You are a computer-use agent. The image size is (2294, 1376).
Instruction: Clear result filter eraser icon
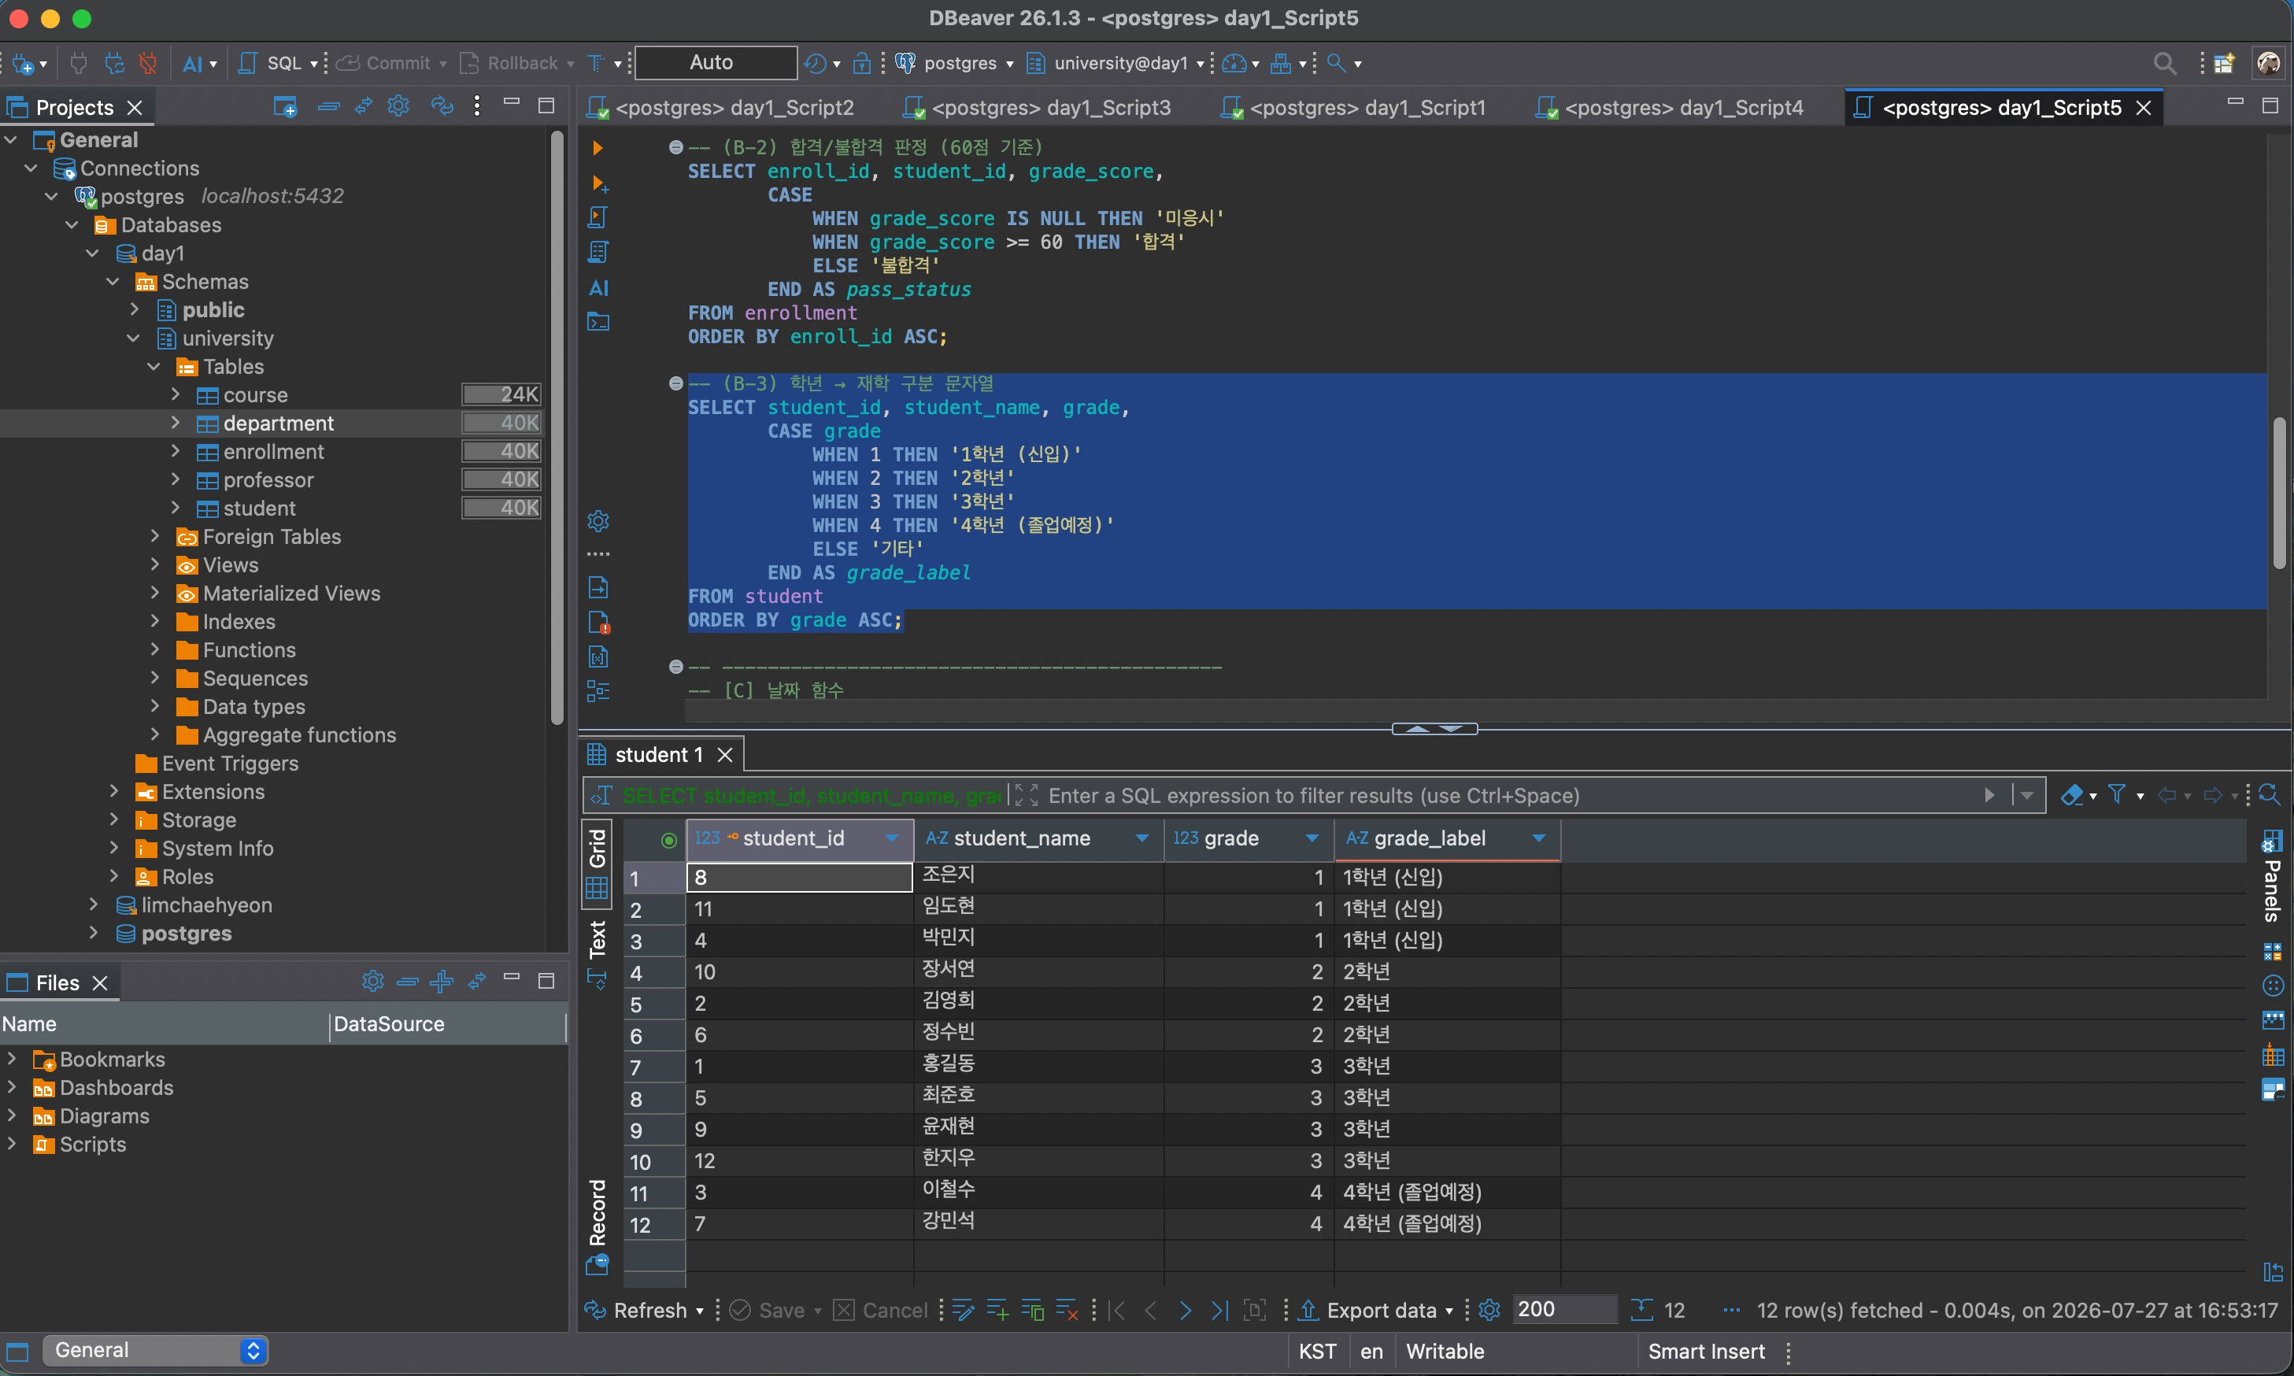click(2072, 796)
